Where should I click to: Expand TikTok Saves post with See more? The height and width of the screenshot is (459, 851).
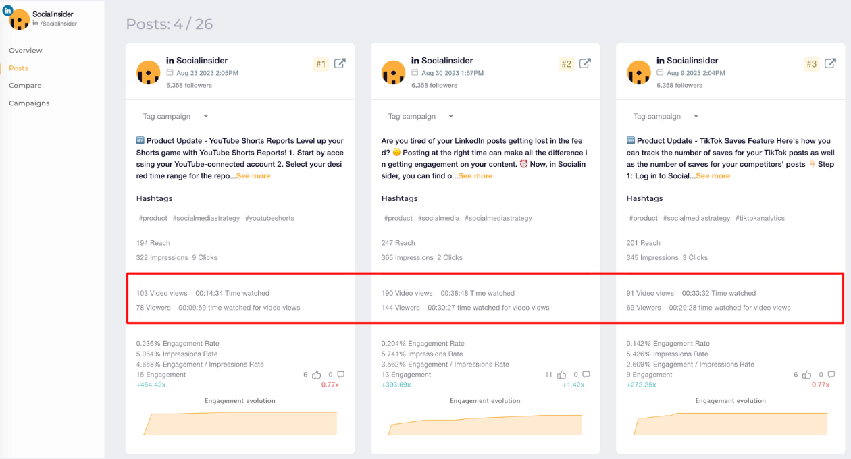coord(713,176)
